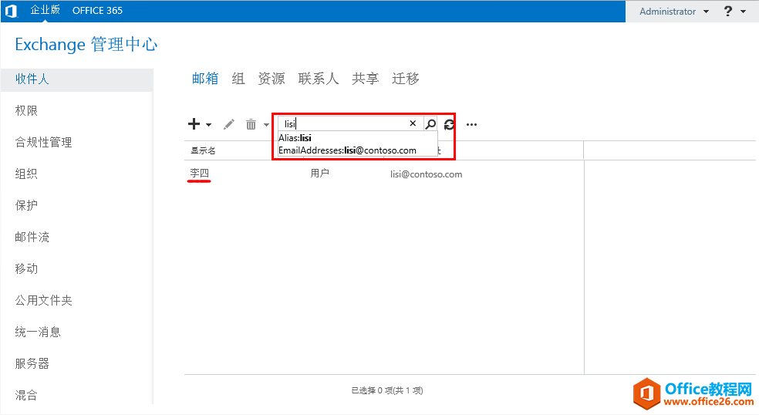Click in the search input field

point(343,123)
